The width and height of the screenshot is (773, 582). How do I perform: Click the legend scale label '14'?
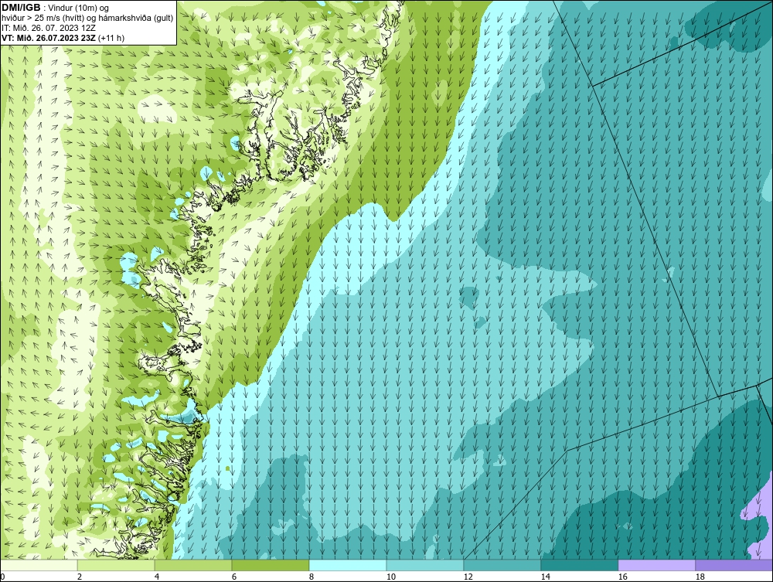[x=545, y=577]
